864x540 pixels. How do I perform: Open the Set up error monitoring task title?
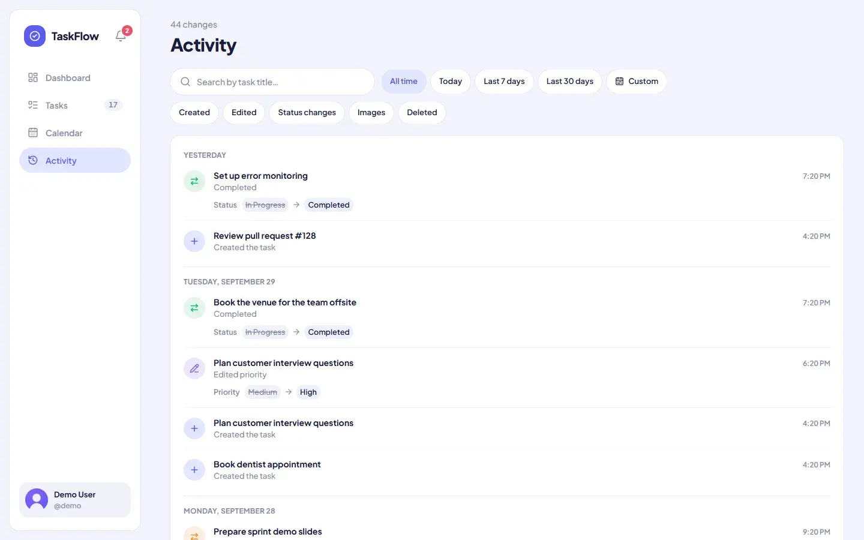260,176
